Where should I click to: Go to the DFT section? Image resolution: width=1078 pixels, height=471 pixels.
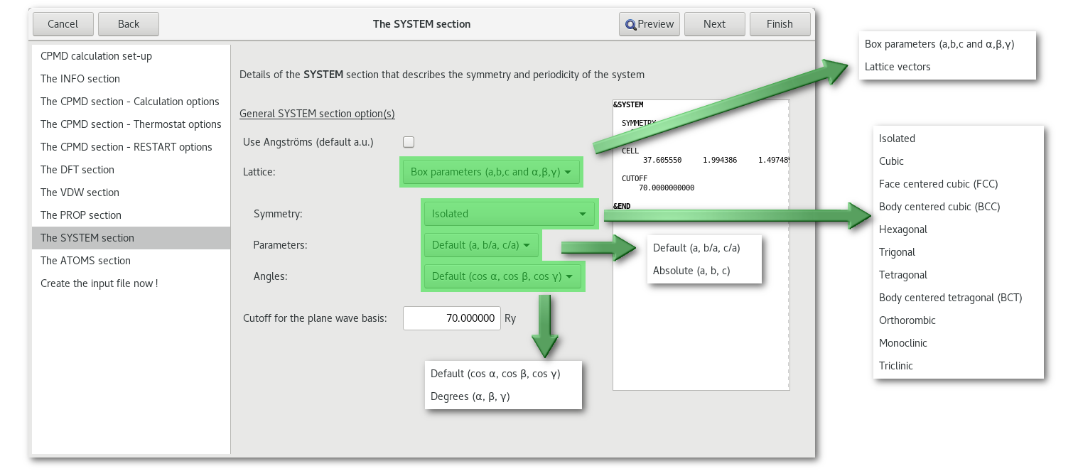(x=77, y=170)
